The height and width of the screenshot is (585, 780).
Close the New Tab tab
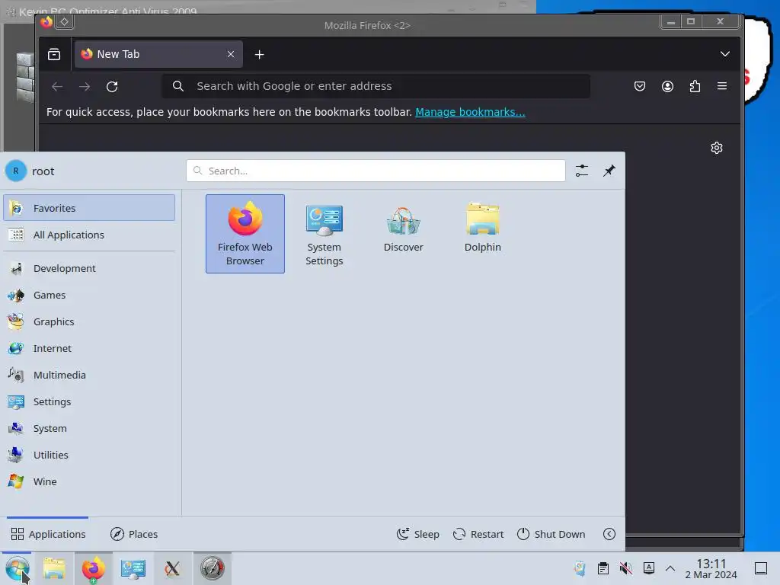click(231, 54)
